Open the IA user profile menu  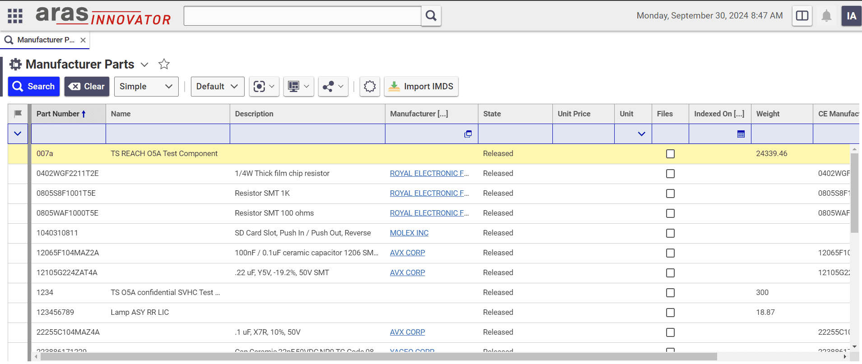(851, 16)
